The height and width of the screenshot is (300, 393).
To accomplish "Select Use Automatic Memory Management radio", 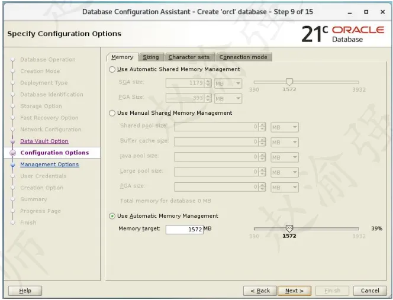I will [x=112, y=216].
